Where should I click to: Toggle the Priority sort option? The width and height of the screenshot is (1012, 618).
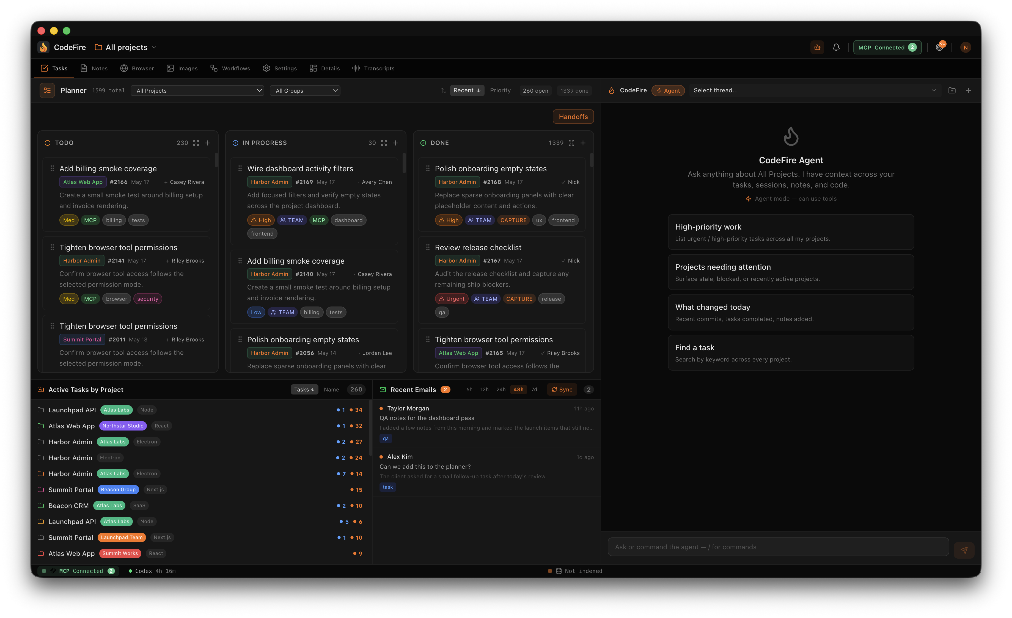coord(500,90)
